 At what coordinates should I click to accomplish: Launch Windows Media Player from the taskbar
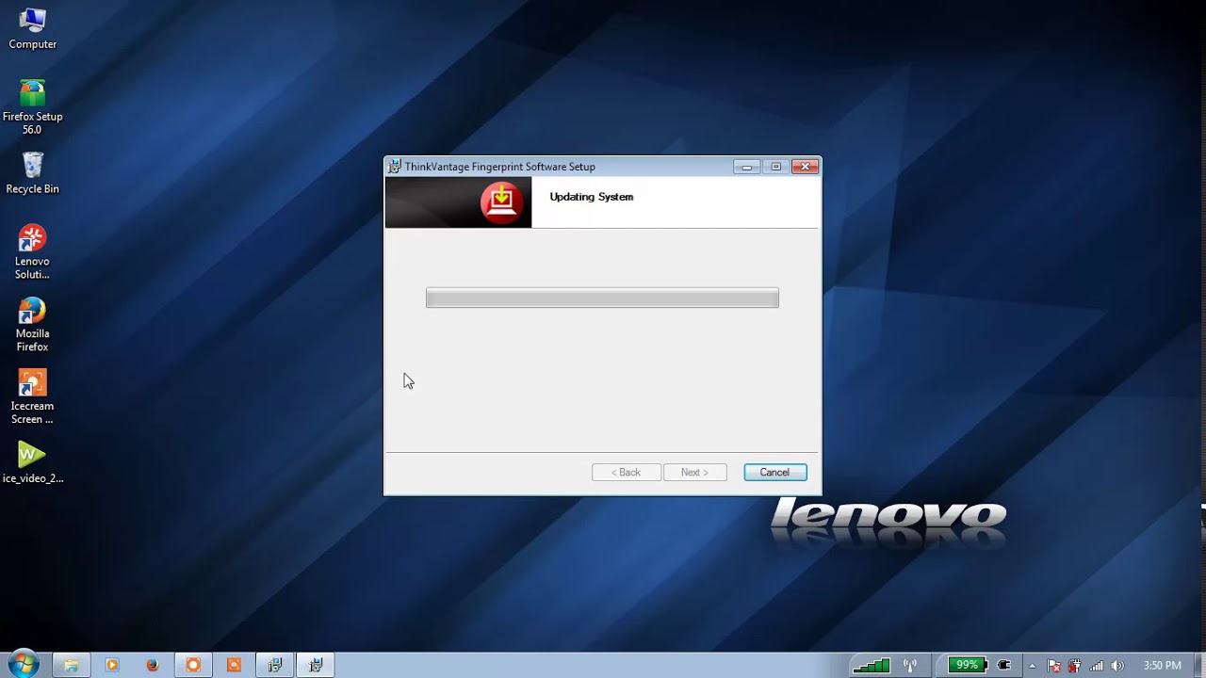[x=112, y=665]
